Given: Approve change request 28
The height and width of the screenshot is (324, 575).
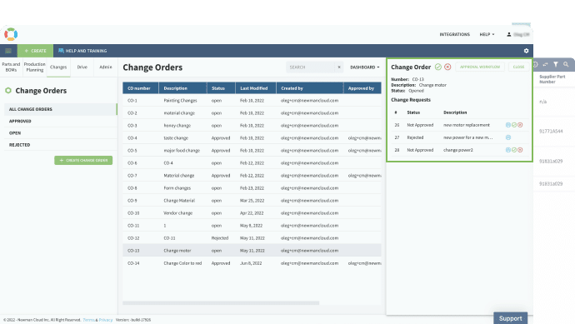Looking at the screenshot, I should pos(514,150).
